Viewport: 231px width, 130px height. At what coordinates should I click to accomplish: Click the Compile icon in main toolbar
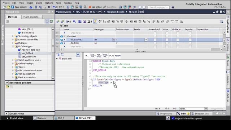pos(68,7)
